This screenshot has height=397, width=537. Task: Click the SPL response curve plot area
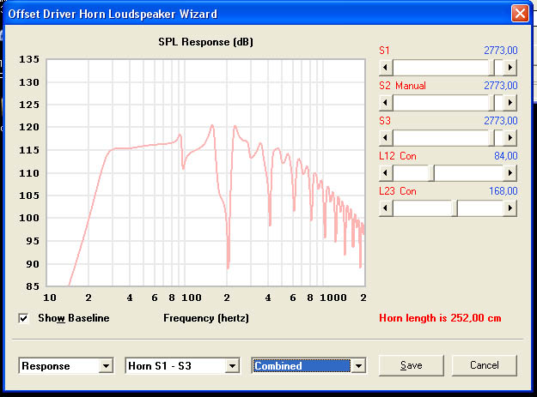[x=206, y=173]
